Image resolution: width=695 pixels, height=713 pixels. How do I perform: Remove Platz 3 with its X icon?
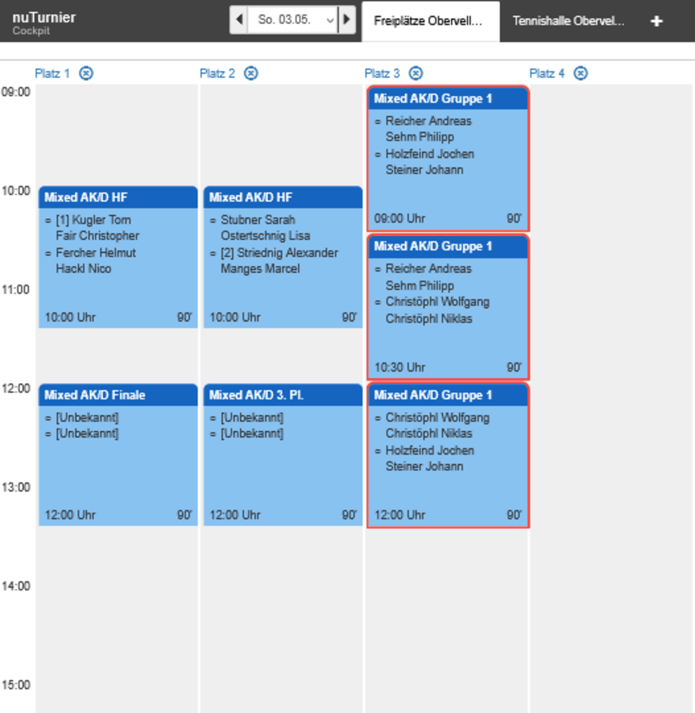[416, 73]
